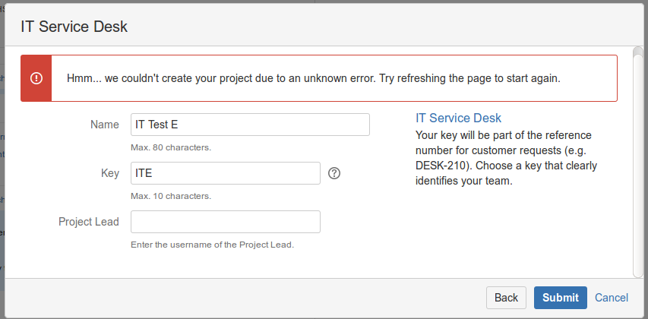Click the help question mark beside Key
The image size is (648, 319).
pyautogui.click(x=334, y=173)
